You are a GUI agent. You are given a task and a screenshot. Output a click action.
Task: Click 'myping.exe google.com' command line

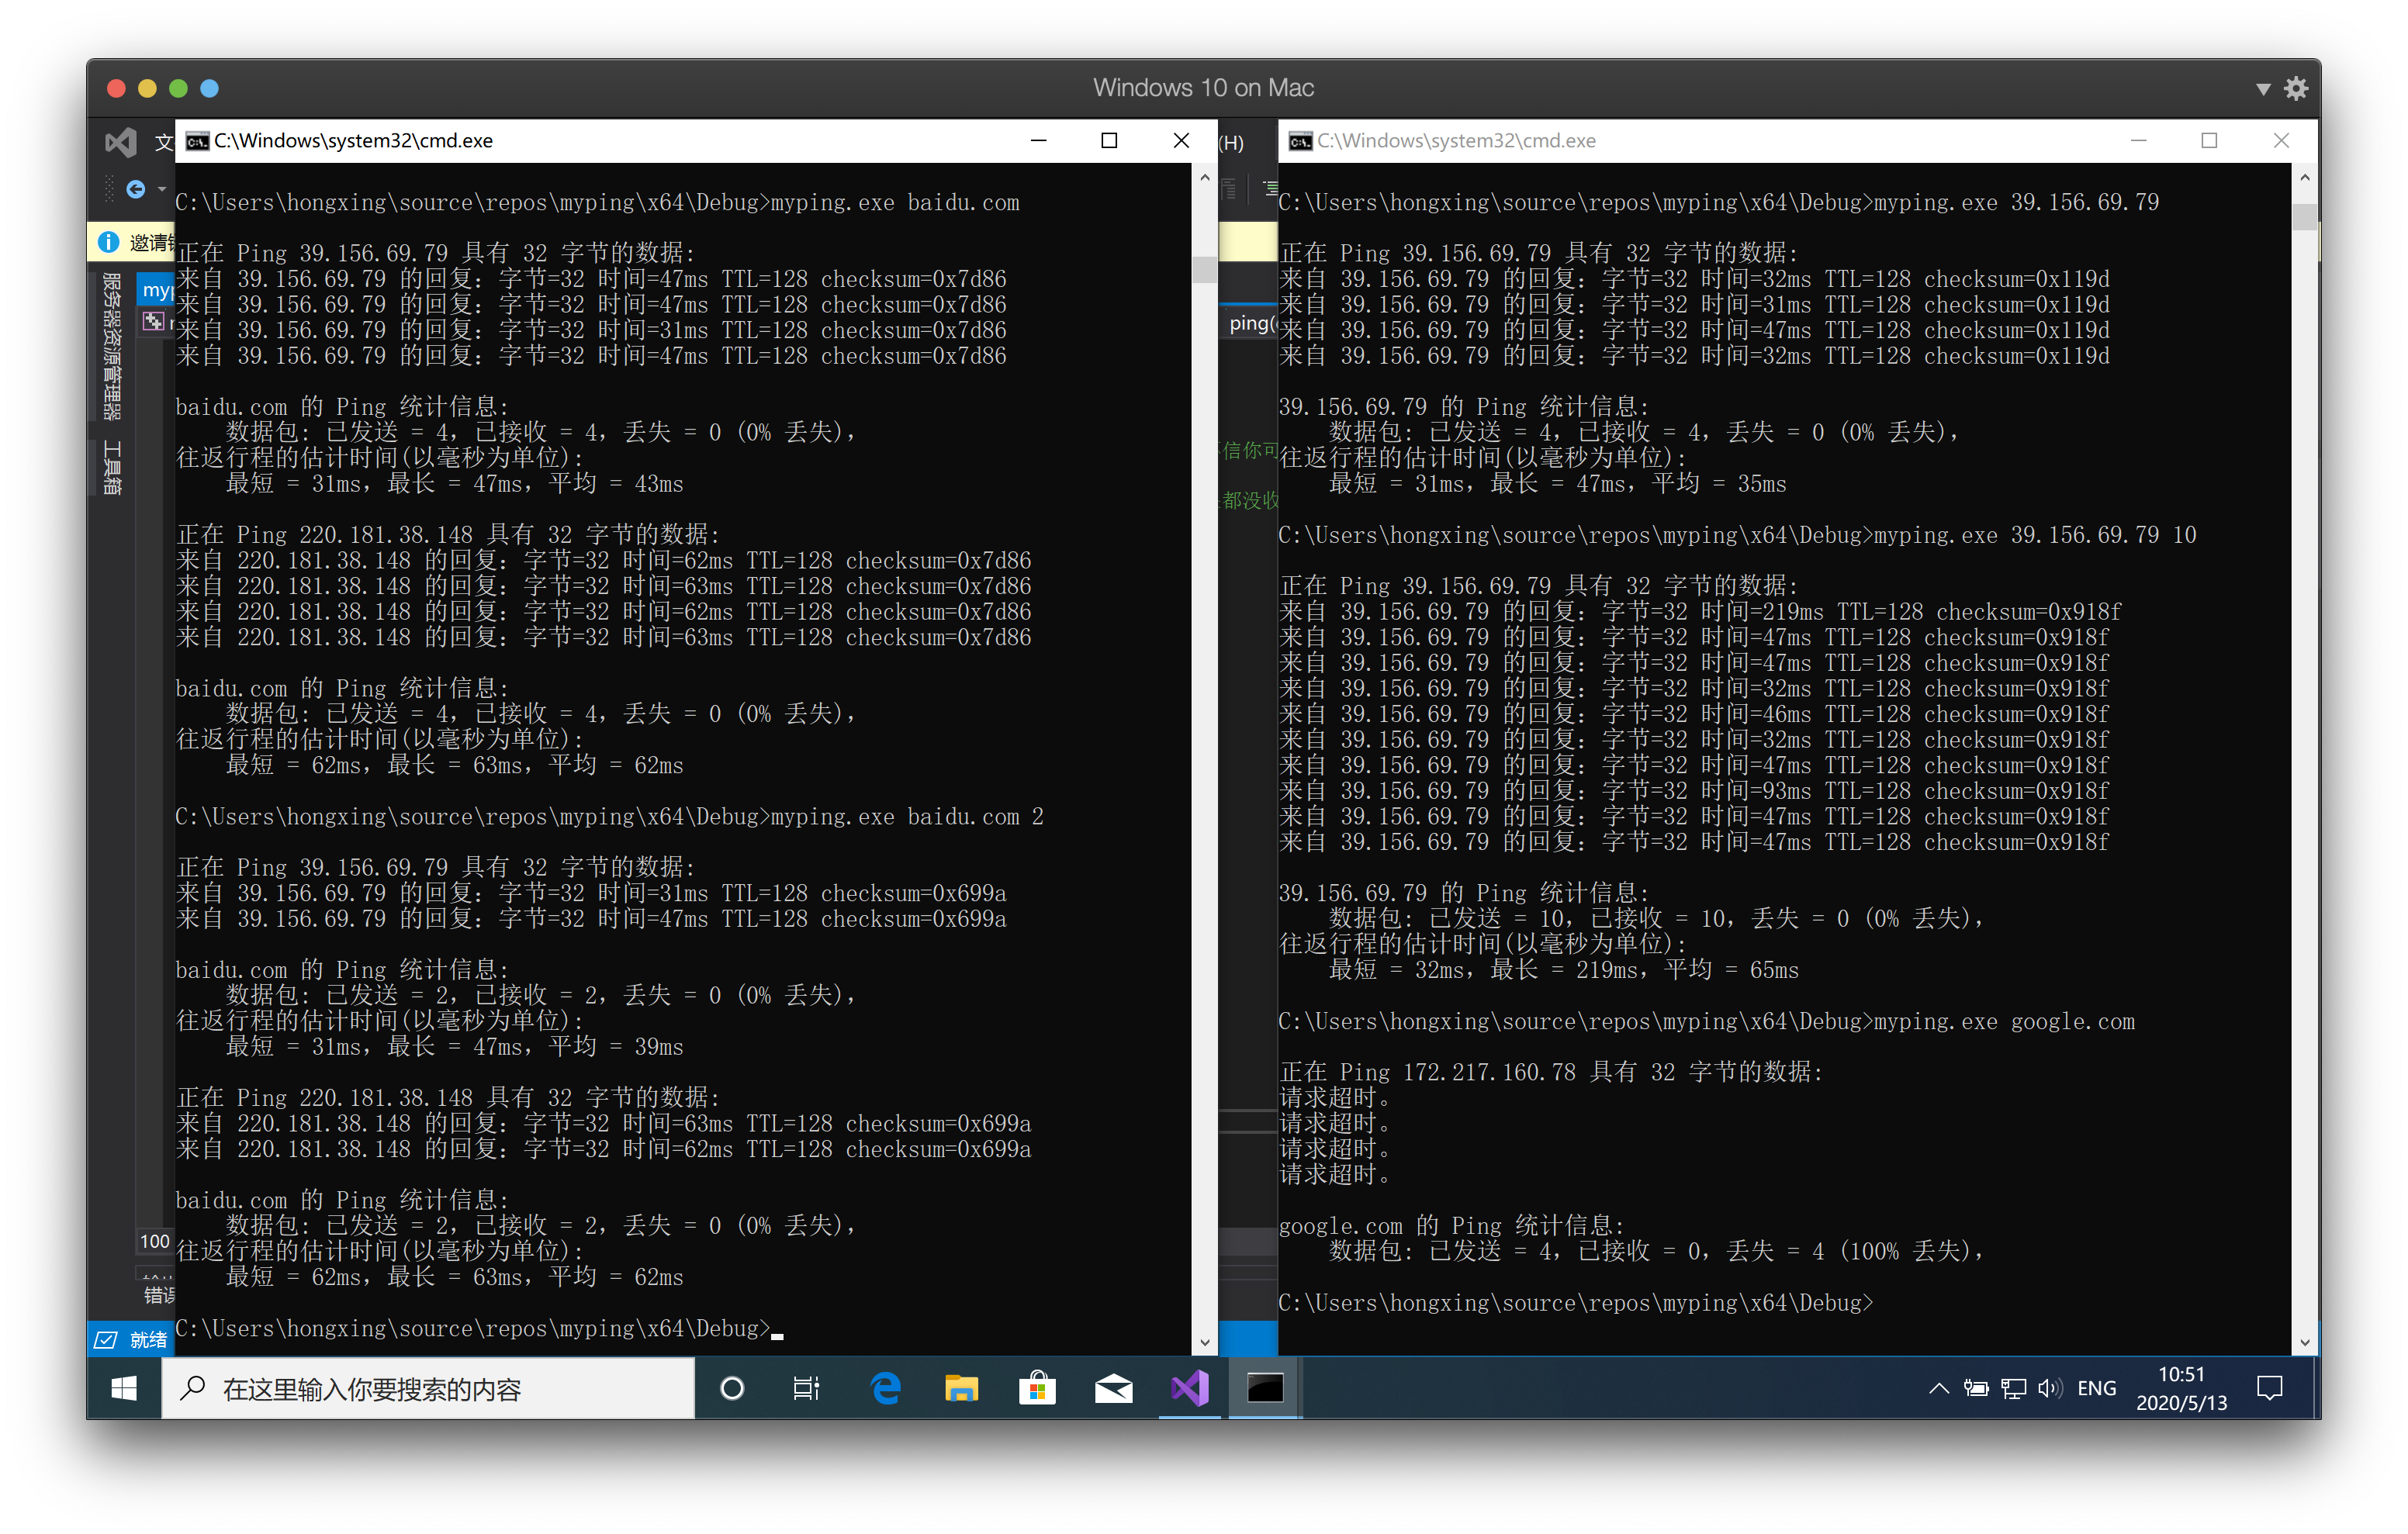click(x=1706, y=1021)
